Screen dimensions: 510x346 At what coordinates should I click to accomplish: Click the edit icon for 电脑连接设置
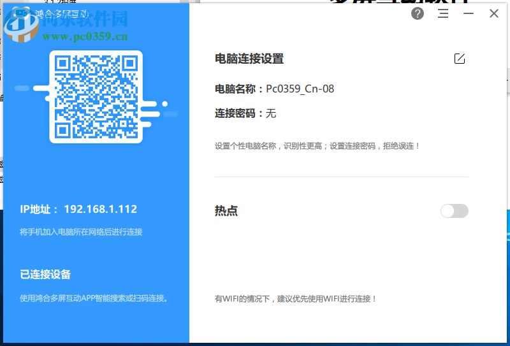[x=460, y=59]
